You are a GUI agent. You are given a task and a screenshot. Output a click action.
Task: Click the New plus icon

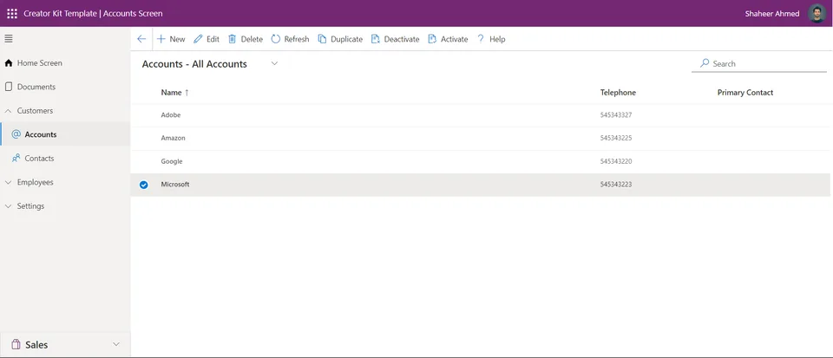point(161,39)
